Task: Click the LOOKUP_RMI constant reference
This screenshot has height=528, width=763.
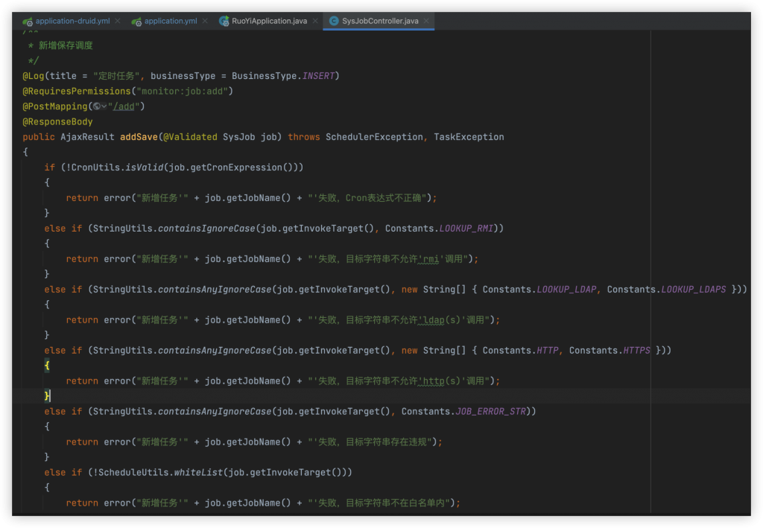Action: (466, 229)
